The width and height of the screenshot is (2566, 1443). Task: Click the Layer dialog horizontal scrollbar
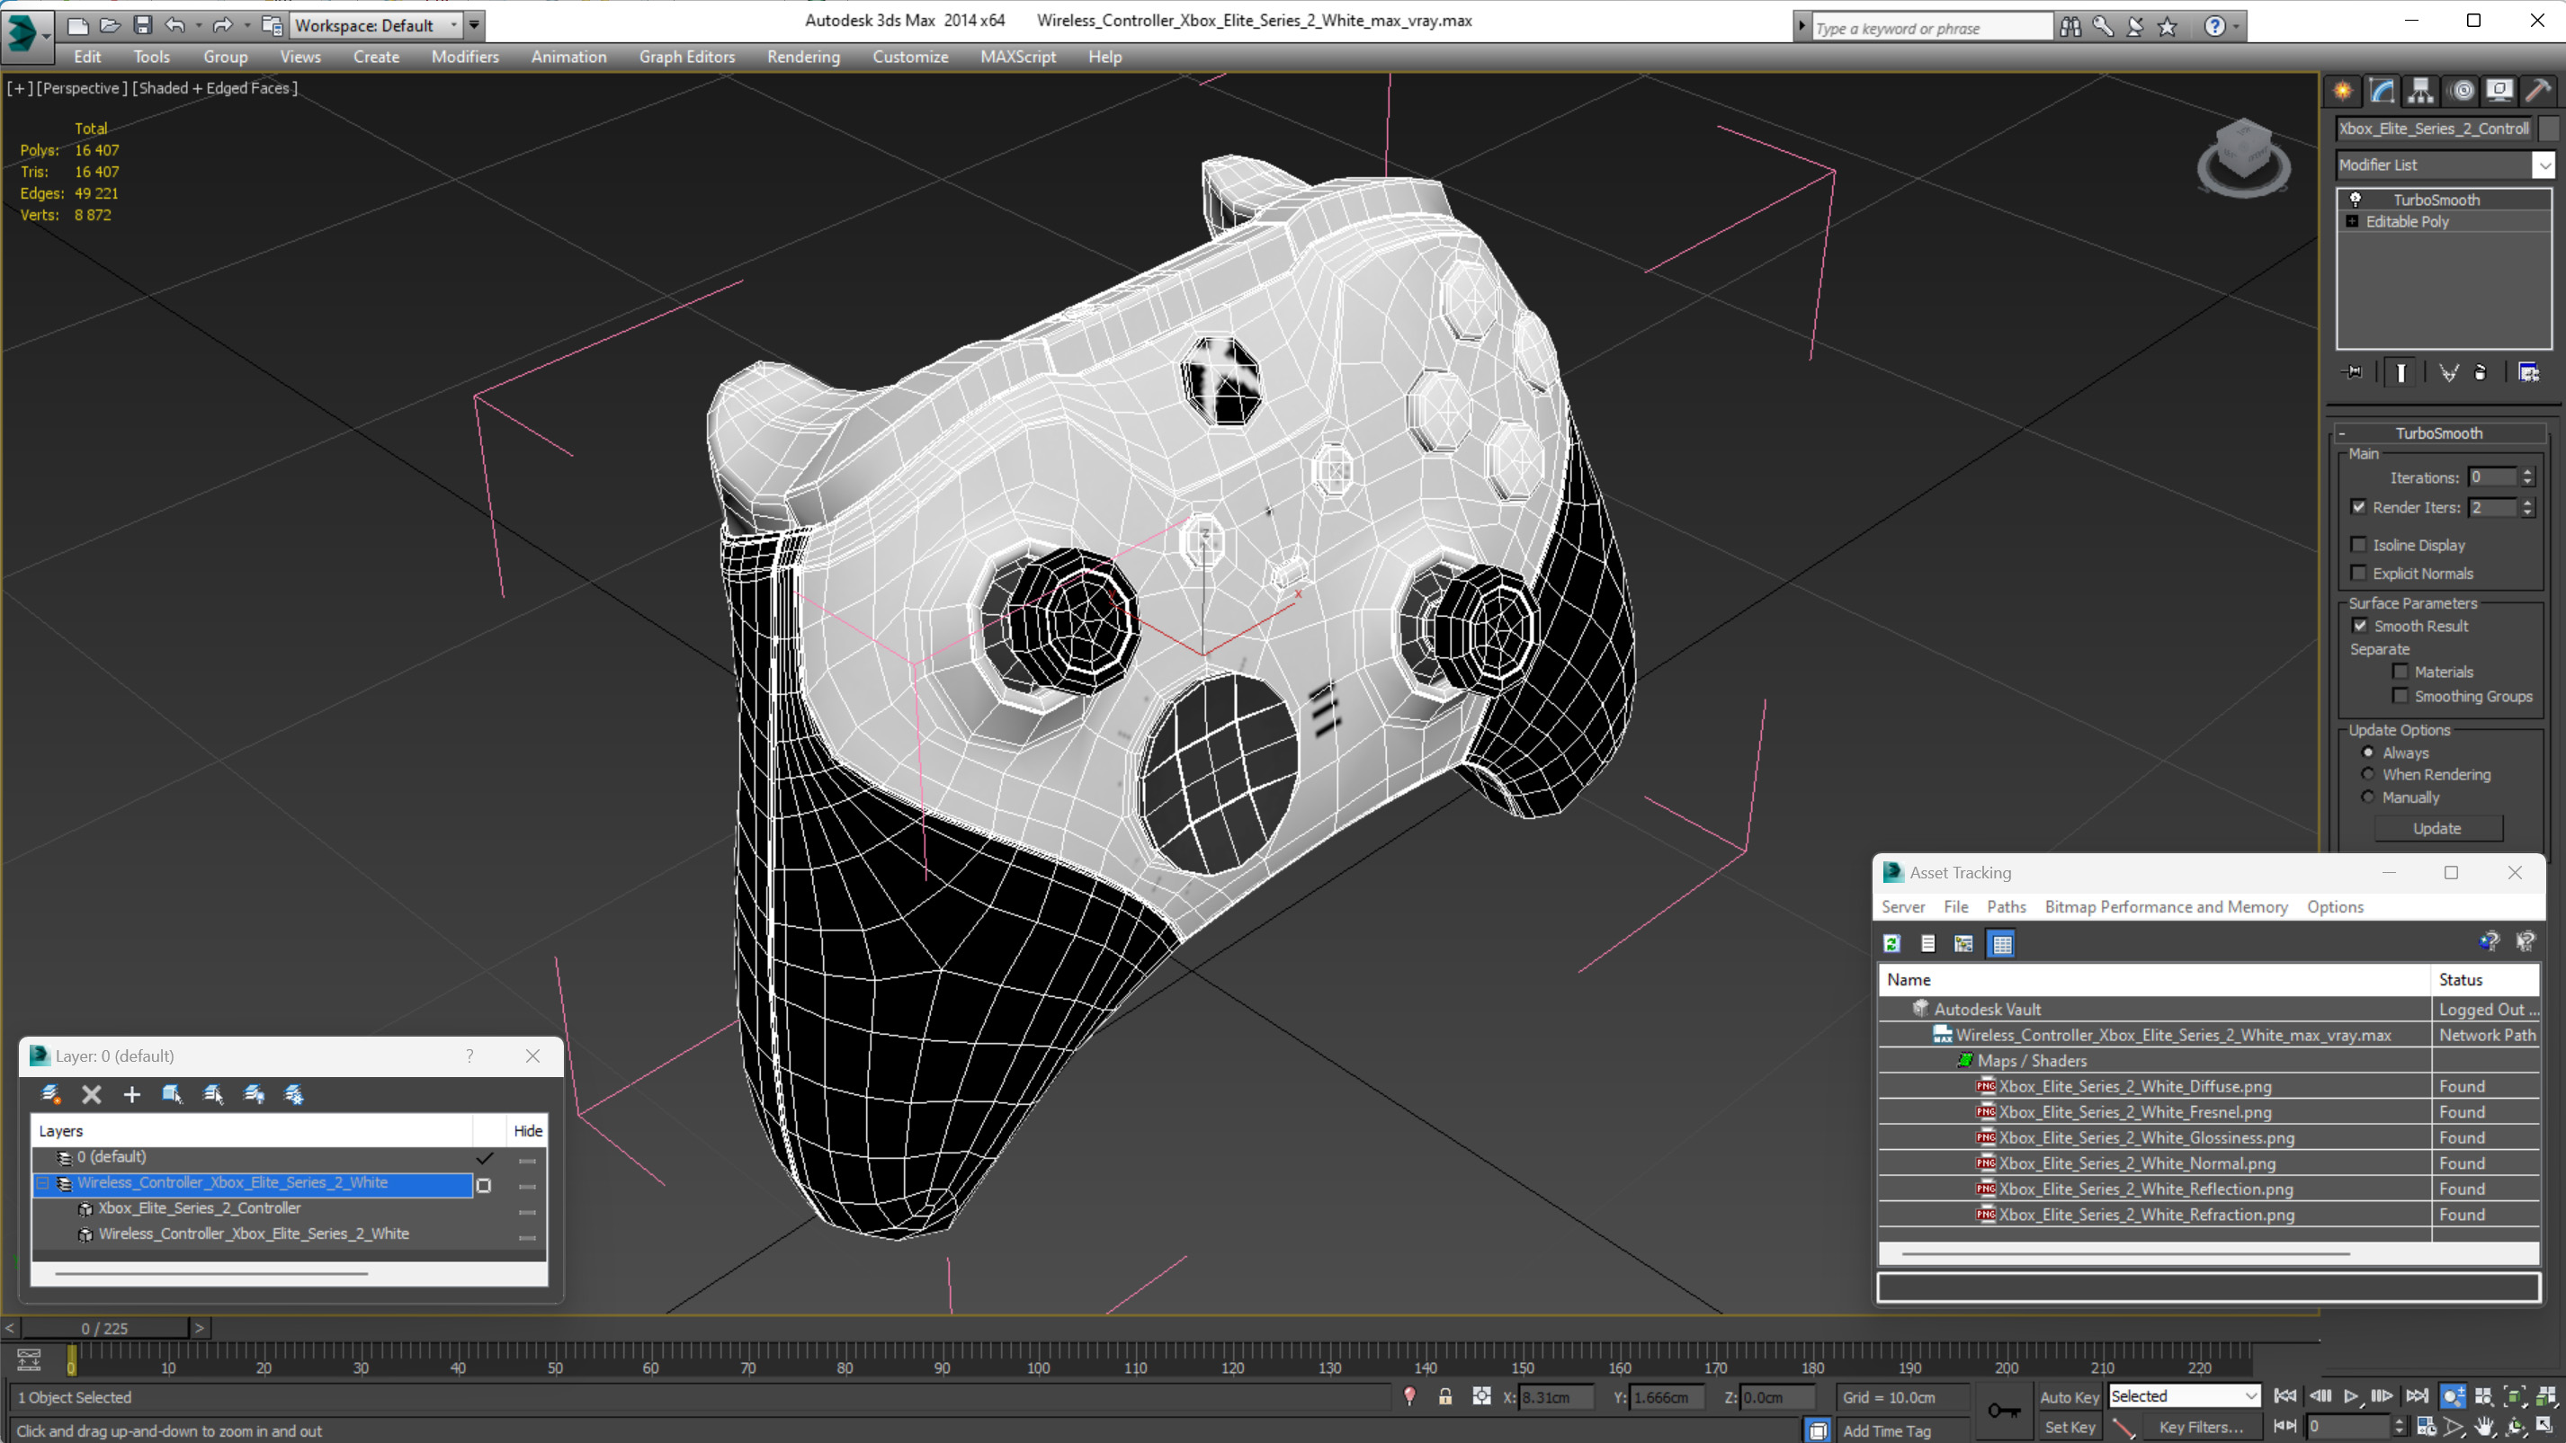(x=210, y=1273)
